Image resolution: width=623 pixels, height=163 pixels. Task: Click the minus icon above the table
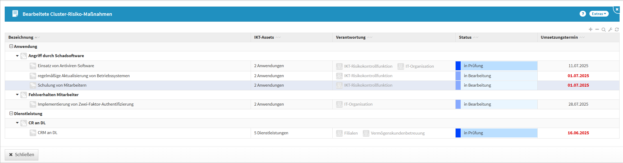coord(597,29)
